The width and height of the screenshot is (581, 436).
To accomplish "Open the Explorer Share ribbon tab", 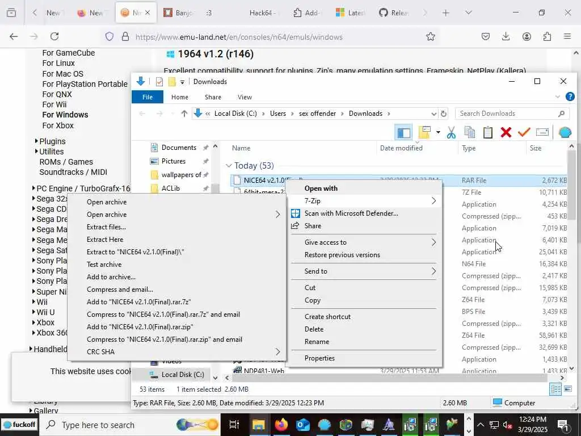I will pos(213,97).
